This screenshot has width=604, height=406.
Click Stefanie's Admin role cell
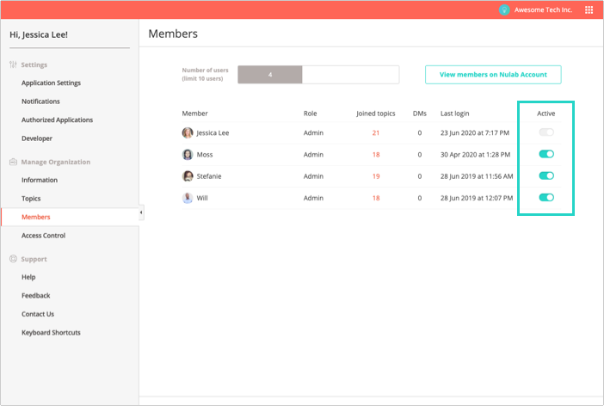[313, 176]
